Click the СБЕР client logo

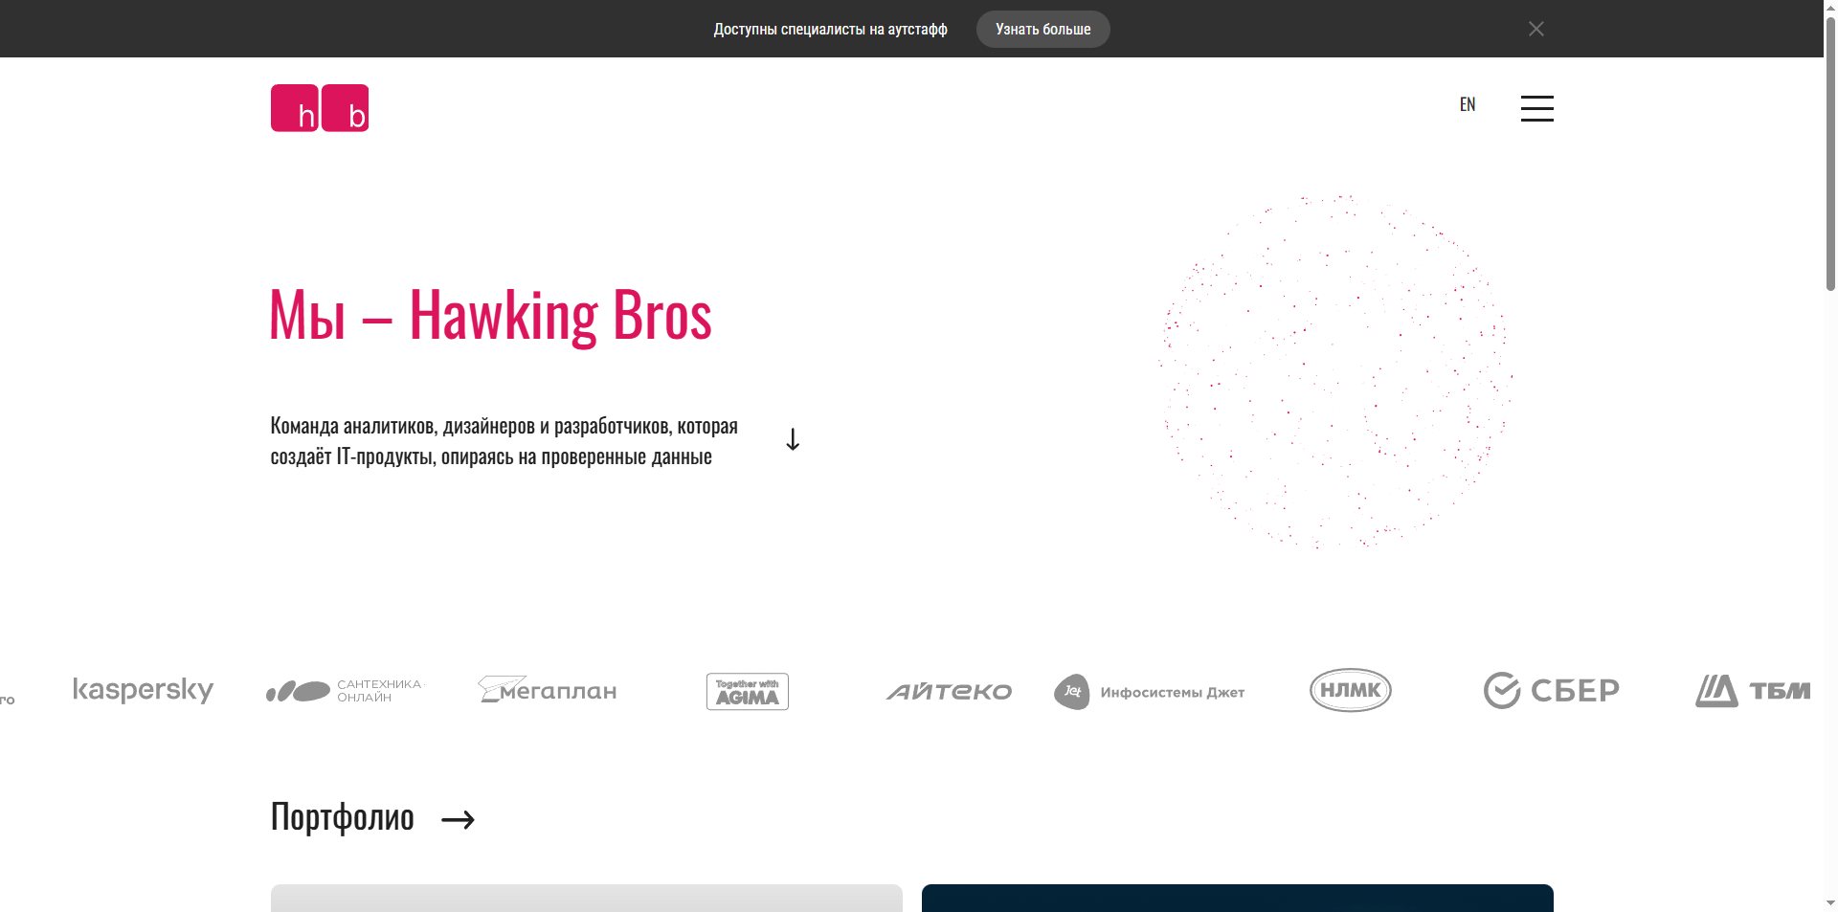(x=1551, y=690)
